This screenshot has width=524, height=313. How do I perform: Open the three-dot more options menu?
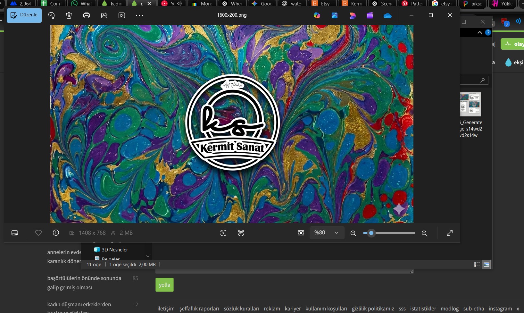[x=139, y=15]
